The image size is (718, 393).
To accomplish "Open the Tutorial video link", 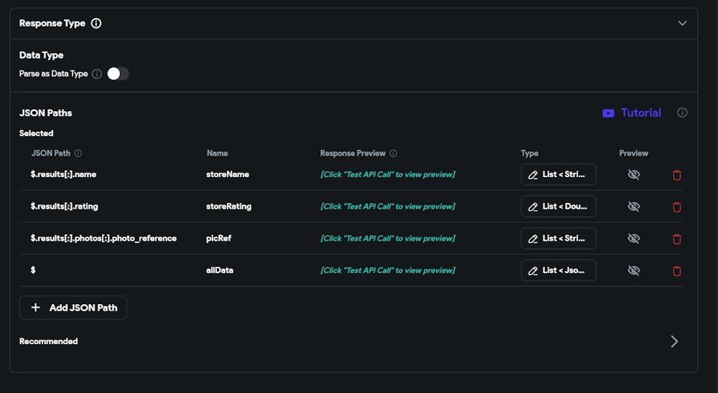I will (x=632, y=113).
